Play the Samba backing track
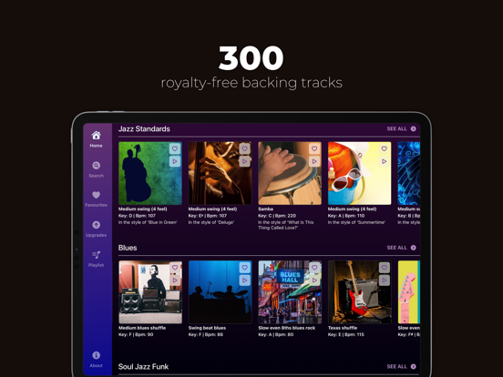The width and height of the screenshot is (503, 377). click(314, 161)
